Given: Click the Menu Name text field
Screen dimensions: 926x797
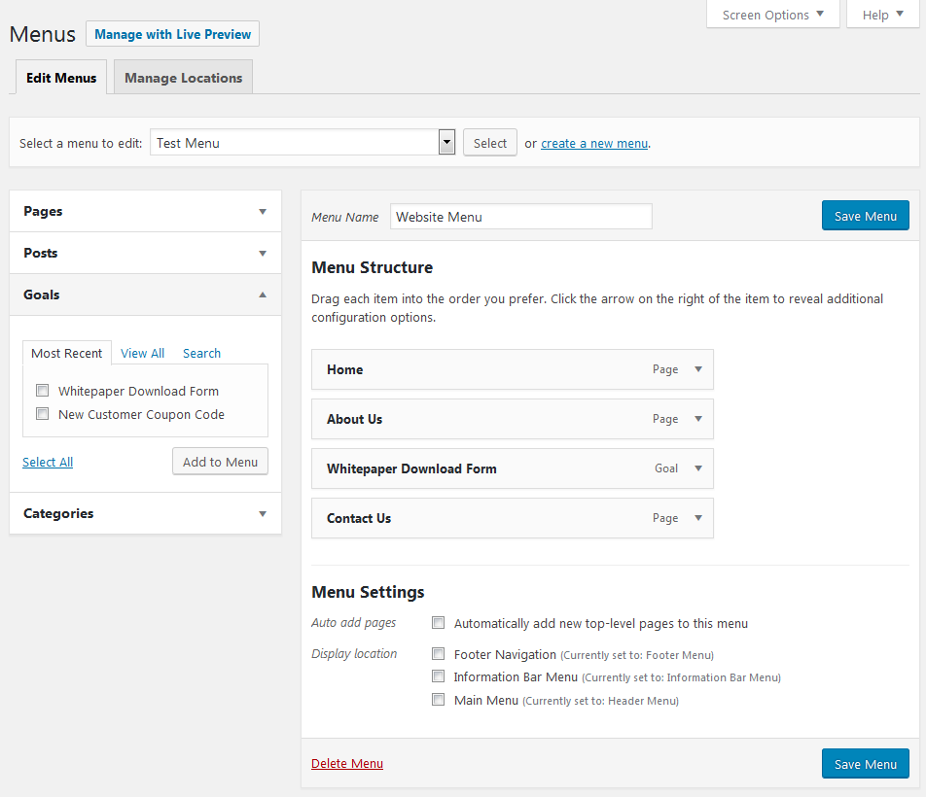Looking at the screenshot, I should coord(521,217).
